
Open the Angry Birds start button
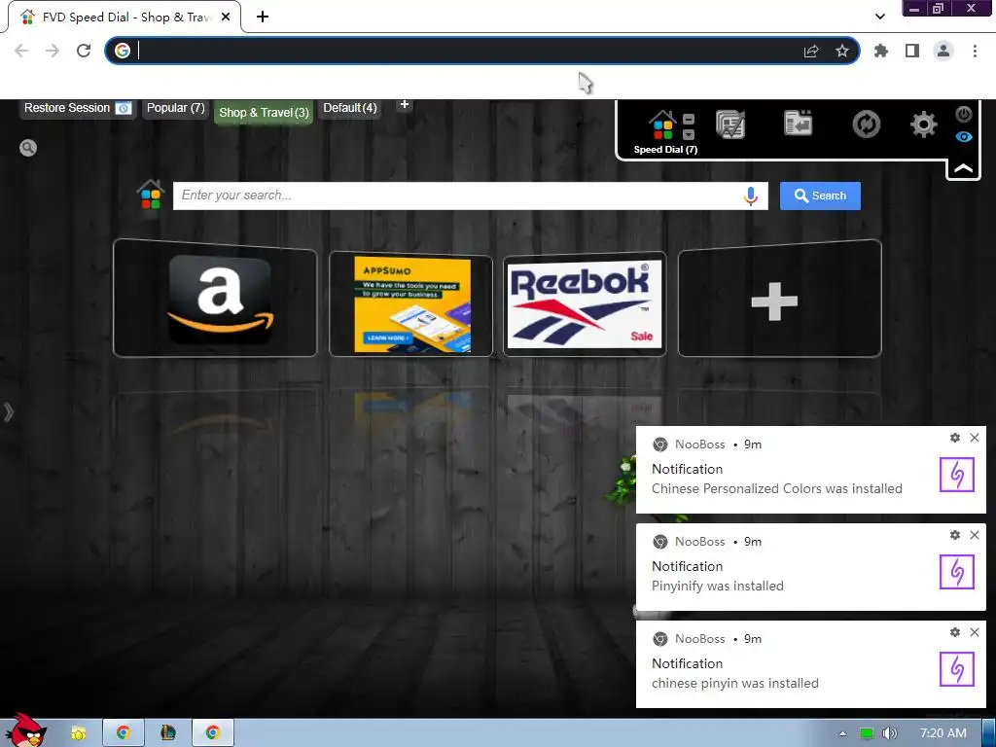pyautogui.click(x=26, y=730)
